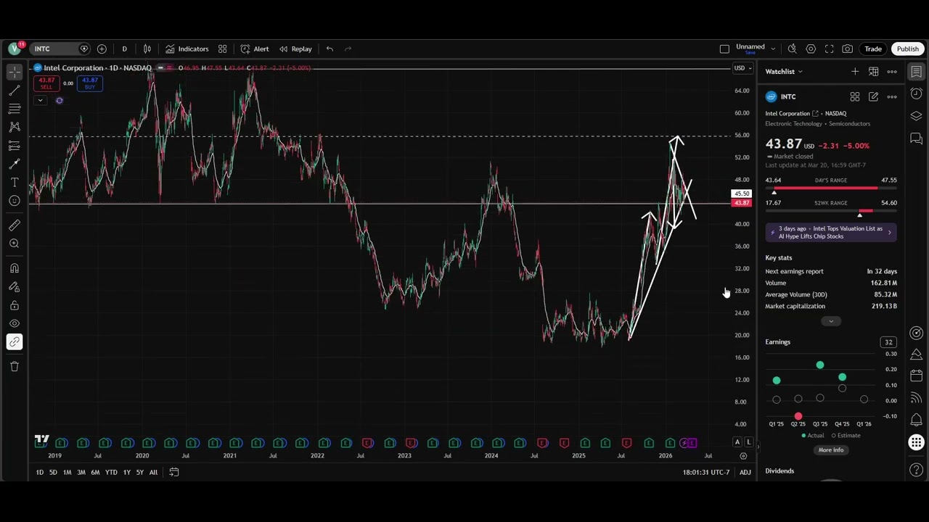Open the chats speech bubble icon
Image resolution: width=929 pixels, height=522 pixels.
[x=917, y=138]
